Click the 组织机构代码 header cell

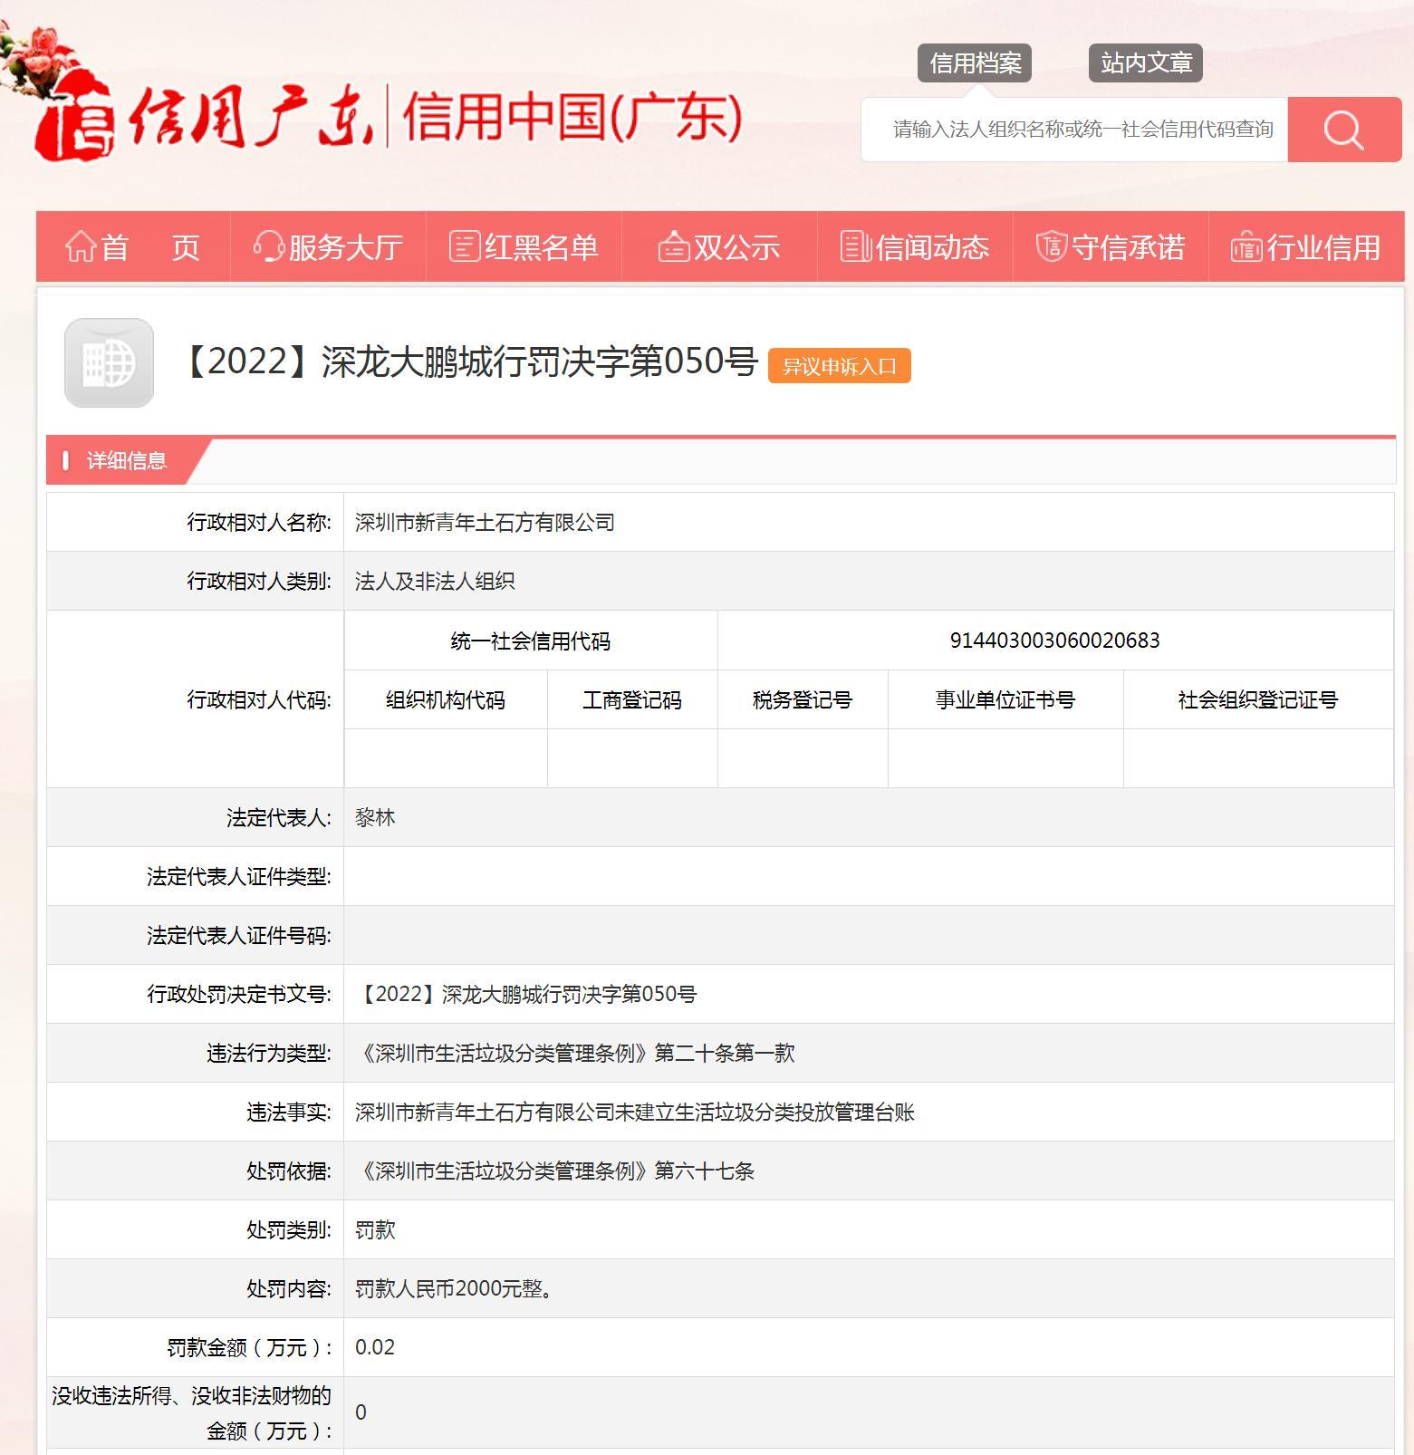446,700
